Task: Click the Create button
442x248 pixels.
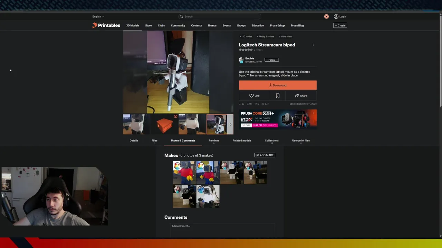Action: [340, 25]
